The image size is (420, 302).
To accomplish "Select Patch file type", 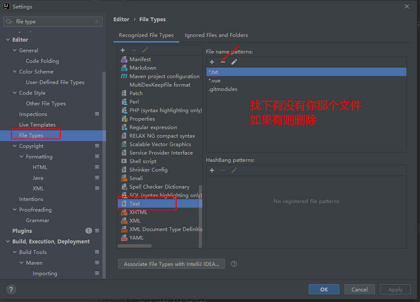I will click(160, 93).
